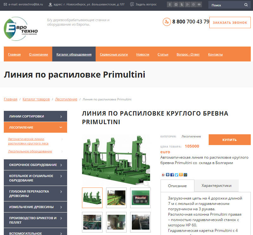Click the Каталог товаров breadcrumb link
The height and width of the screenshot is (235, 253).
click(x=36, y=99)
